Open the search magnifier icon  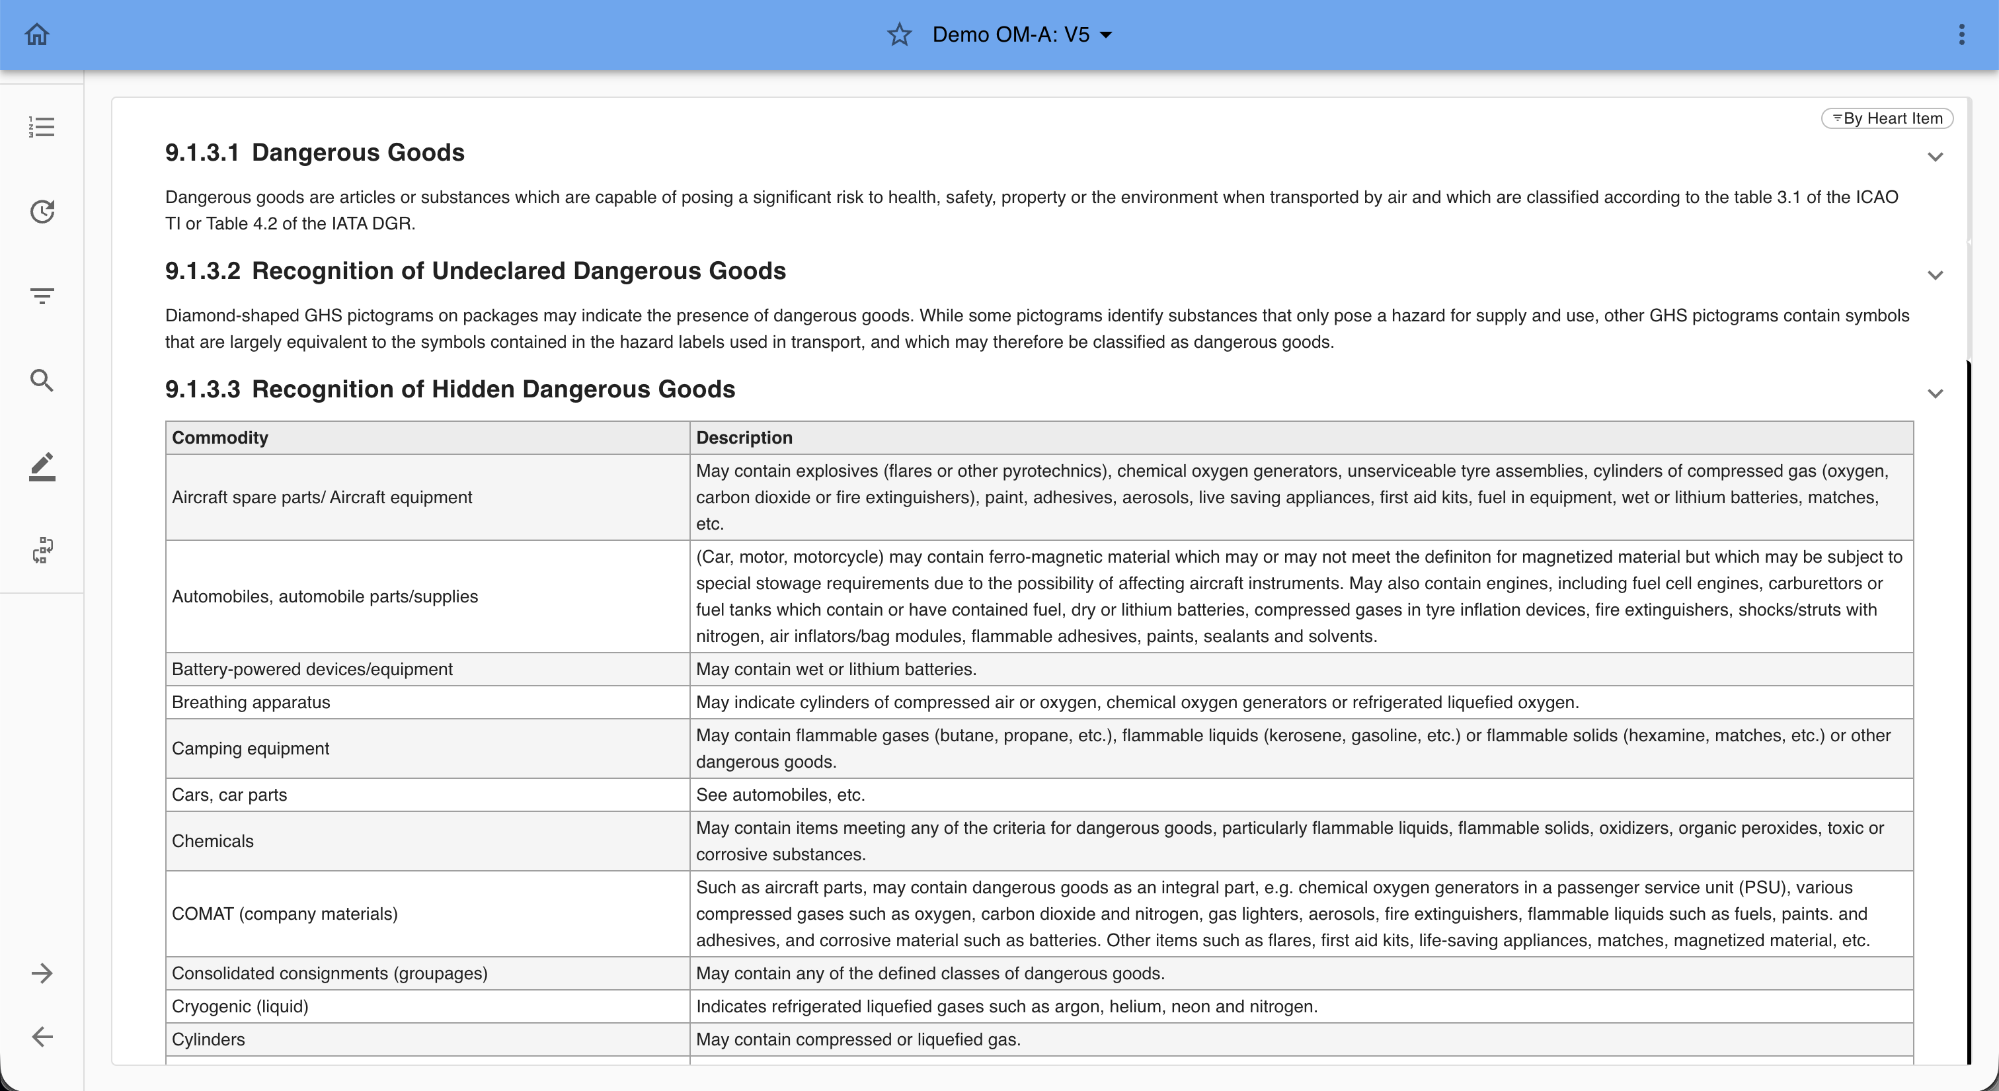42,380
